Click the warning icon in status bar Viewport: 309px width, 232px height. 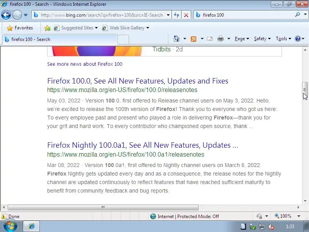(3, 216)
